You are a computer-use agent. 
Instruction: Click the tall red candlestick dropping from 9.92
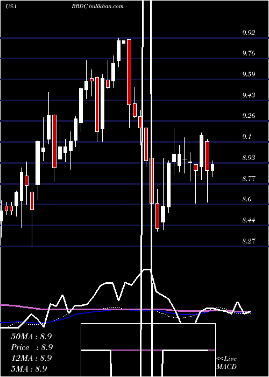[129, 72]
